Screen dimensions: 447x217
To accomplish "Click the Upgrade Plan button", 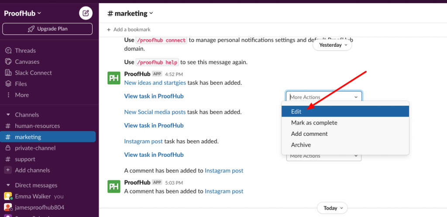I will [x=47, y=29].
